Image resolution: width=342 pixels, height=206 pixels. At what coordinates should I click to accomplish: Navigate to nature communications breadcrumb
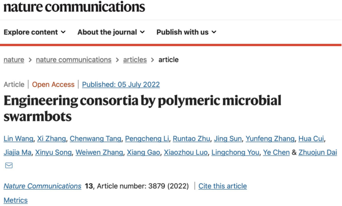click(x=74, y=60)
